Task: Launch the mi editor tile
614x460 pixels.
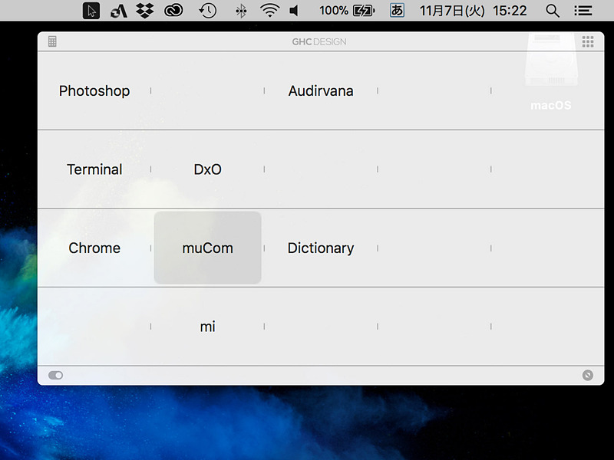Action: tap(207, 327)
